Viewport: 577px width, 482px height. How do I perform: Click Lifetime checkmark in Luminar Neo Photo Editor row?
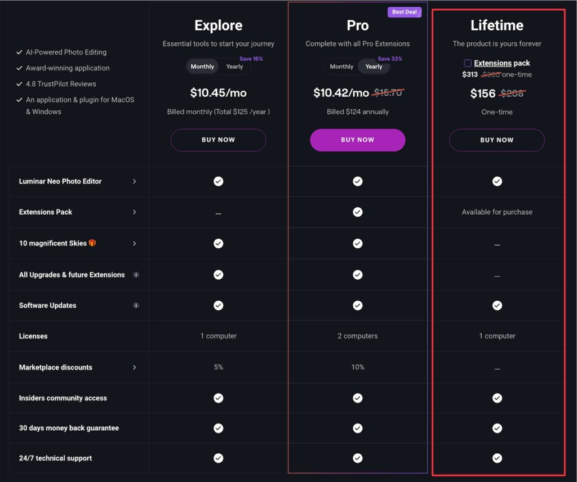[497, 181]
